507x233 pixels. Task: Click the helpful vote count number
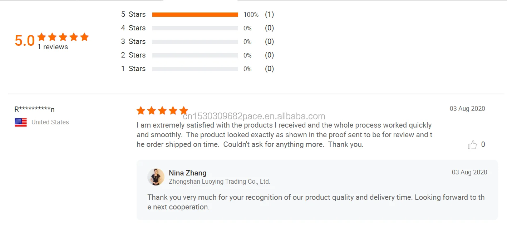click(483, 145)
